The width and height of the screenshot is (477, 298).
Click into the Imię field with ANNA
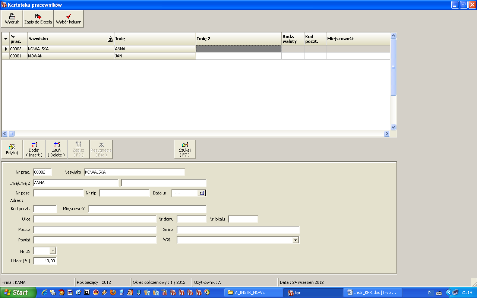coord(76,183)
